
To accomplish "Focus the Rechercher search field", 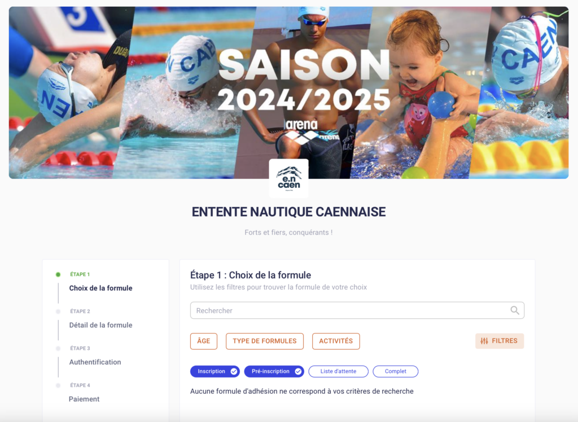I will tap(357, 310).
